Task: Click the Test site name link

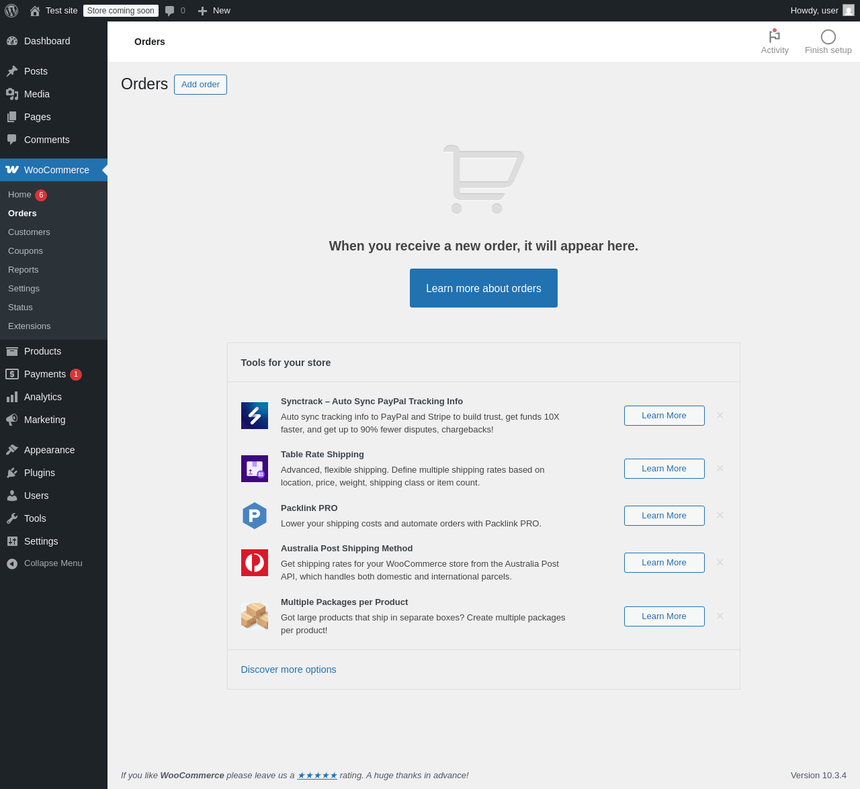Action: (62, 11)
